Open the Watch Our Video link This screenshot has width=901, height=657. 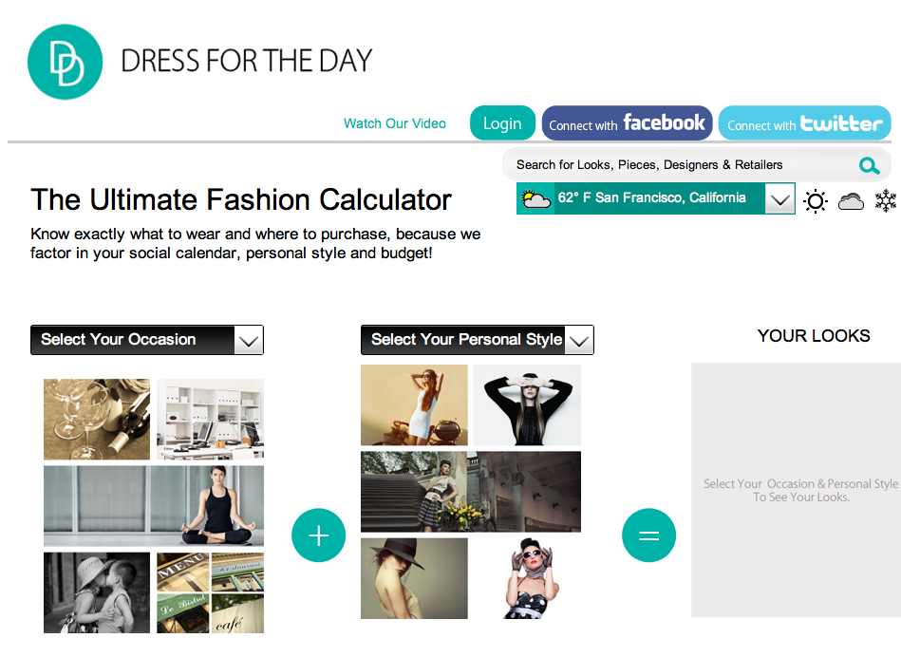395,123
